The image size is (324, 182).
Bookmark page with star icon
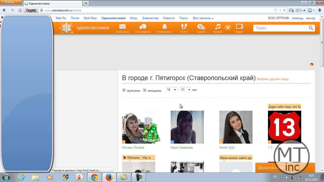[275, 10]
